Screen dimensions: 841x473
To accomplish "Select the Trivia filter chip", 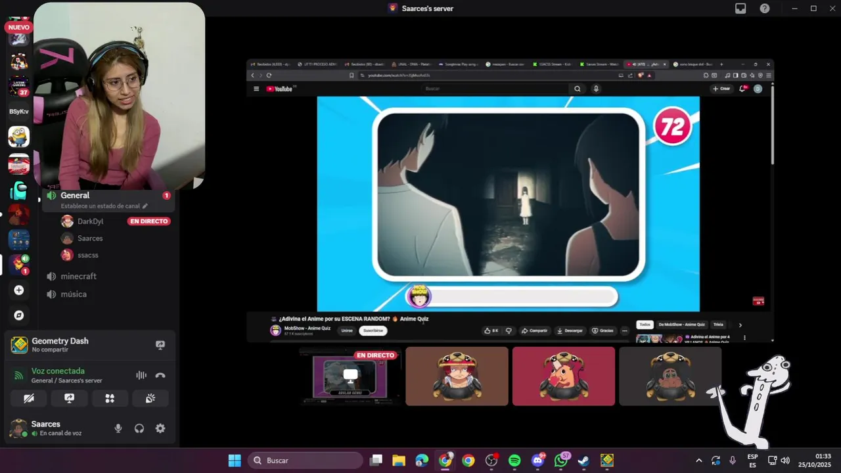I will click(718, 325).
